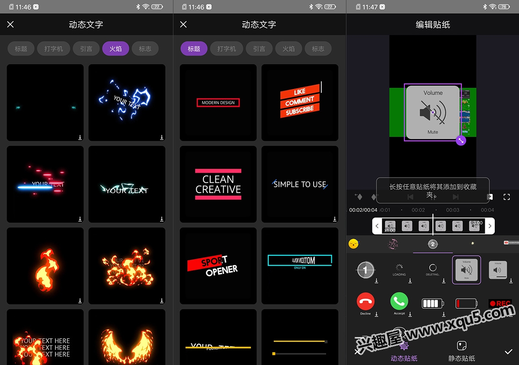Pick the REC recording sticker
The width and height of the screenshot is (519, 365).
tap(500, 303)
